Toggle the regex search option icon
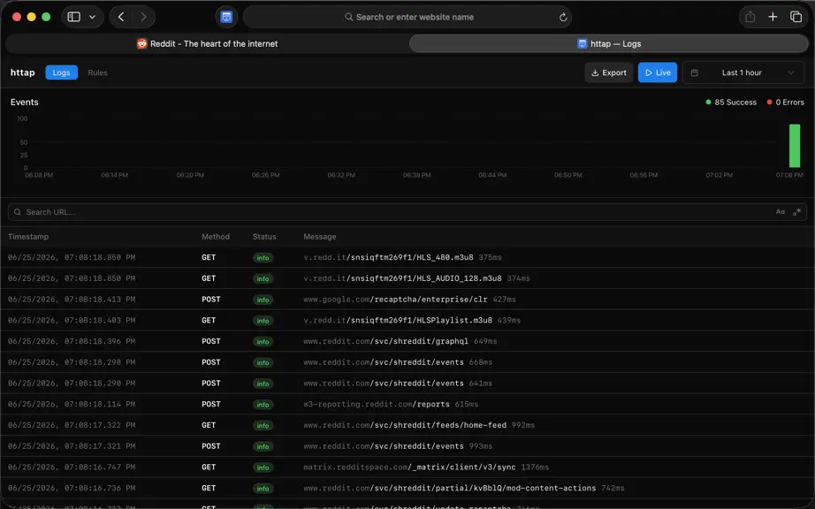815x509 pixels. point(796,212)
